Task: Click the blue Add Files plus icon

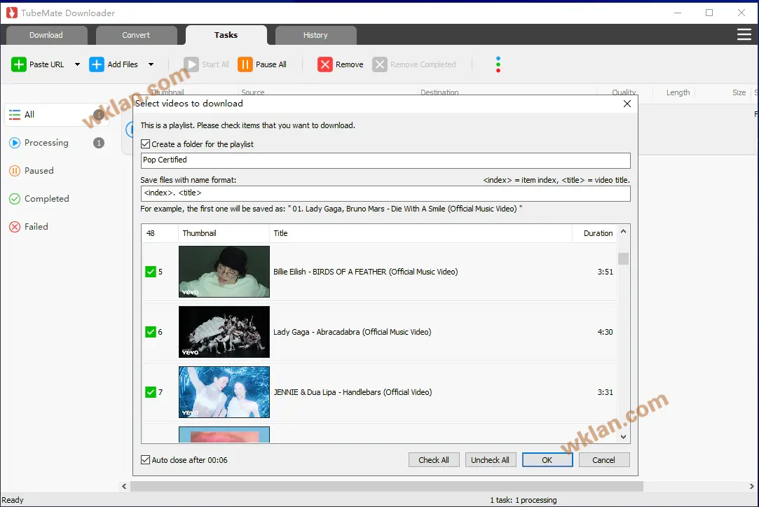Action: pos(97,64)
